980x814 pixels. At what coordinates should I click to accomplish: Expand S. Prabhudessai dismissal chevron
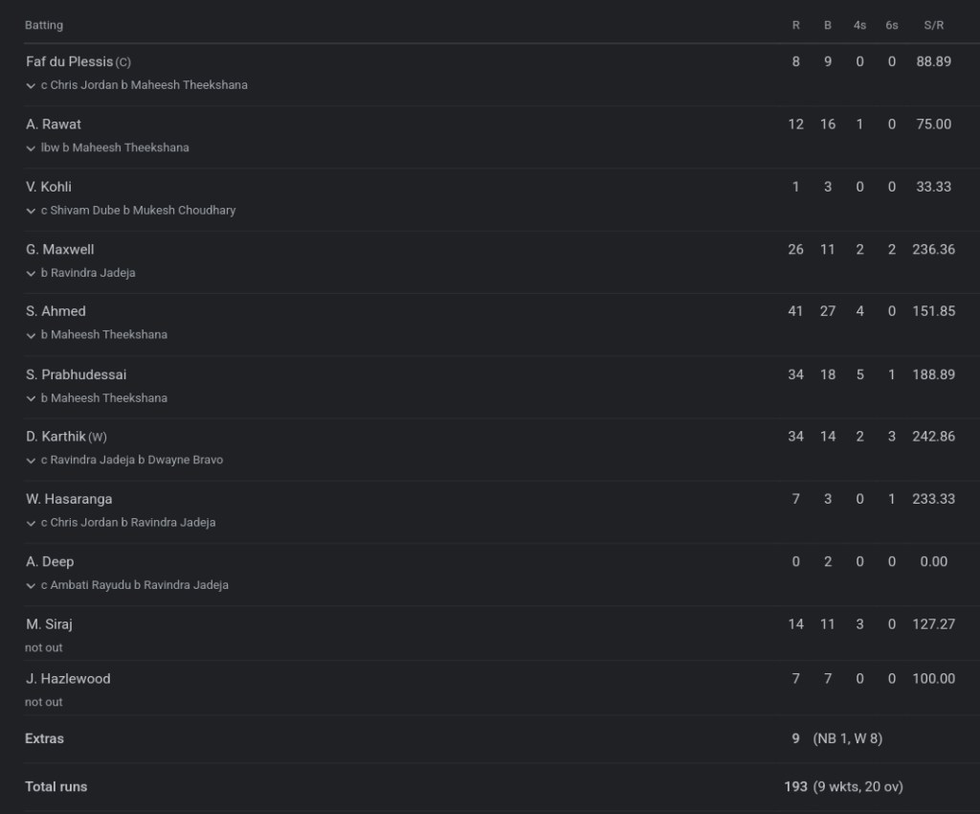[x=32, y=398]
